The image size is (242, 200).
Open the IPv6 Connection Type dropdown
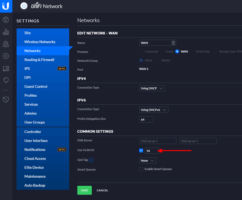[x=154, y=110]
